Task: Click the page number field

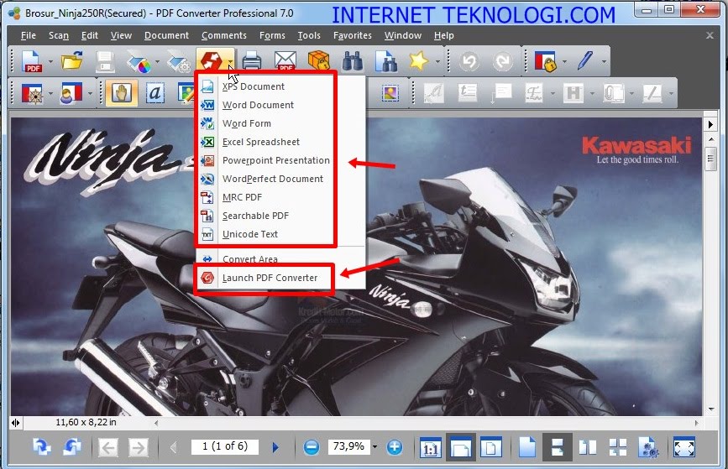Action: 225,446
